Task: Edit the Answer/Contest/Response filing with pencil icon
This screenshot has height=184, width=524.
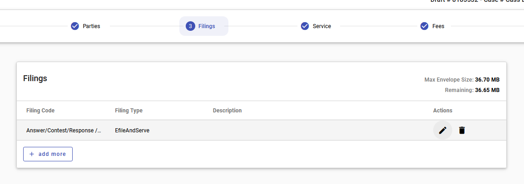Action: [442, 131]
